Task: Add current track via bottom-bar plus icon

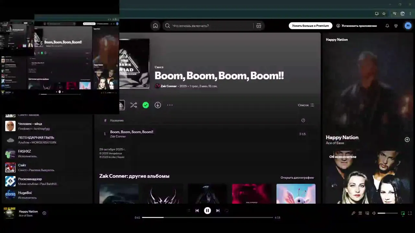Action: point(44,213)
